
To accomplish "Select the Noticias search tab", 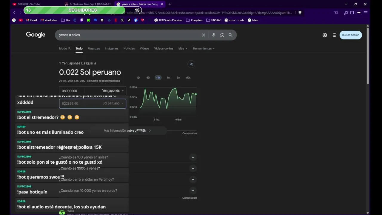I will pyautogui.click(x=129, y=48).
